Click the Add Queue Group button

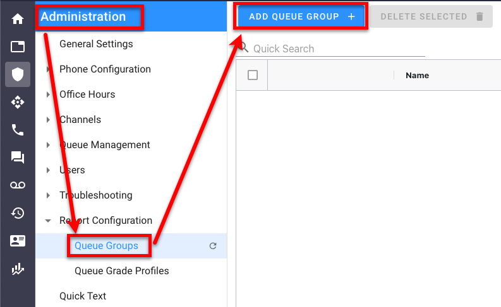pyautogui.click(x=301, y=16)
